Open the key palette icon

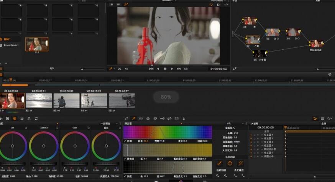(163, 119)
